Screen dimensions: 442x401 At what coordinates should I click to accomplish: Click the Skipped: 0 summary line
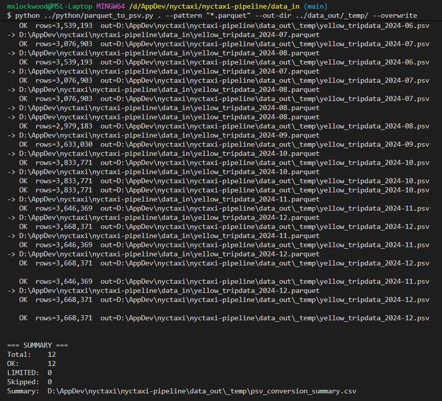coord(29,382)
